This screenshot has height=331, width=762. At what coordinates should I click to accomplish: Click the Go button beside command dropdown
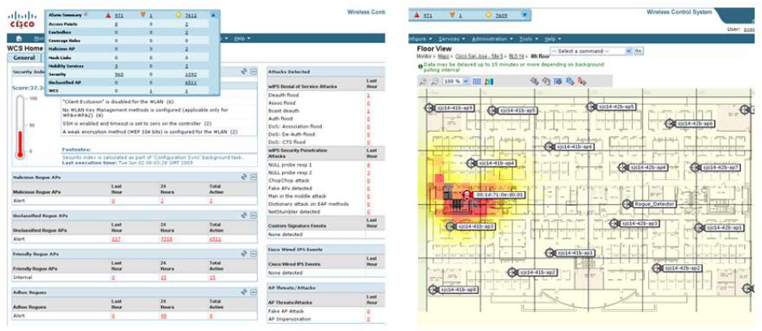click(x=638, y=51)
